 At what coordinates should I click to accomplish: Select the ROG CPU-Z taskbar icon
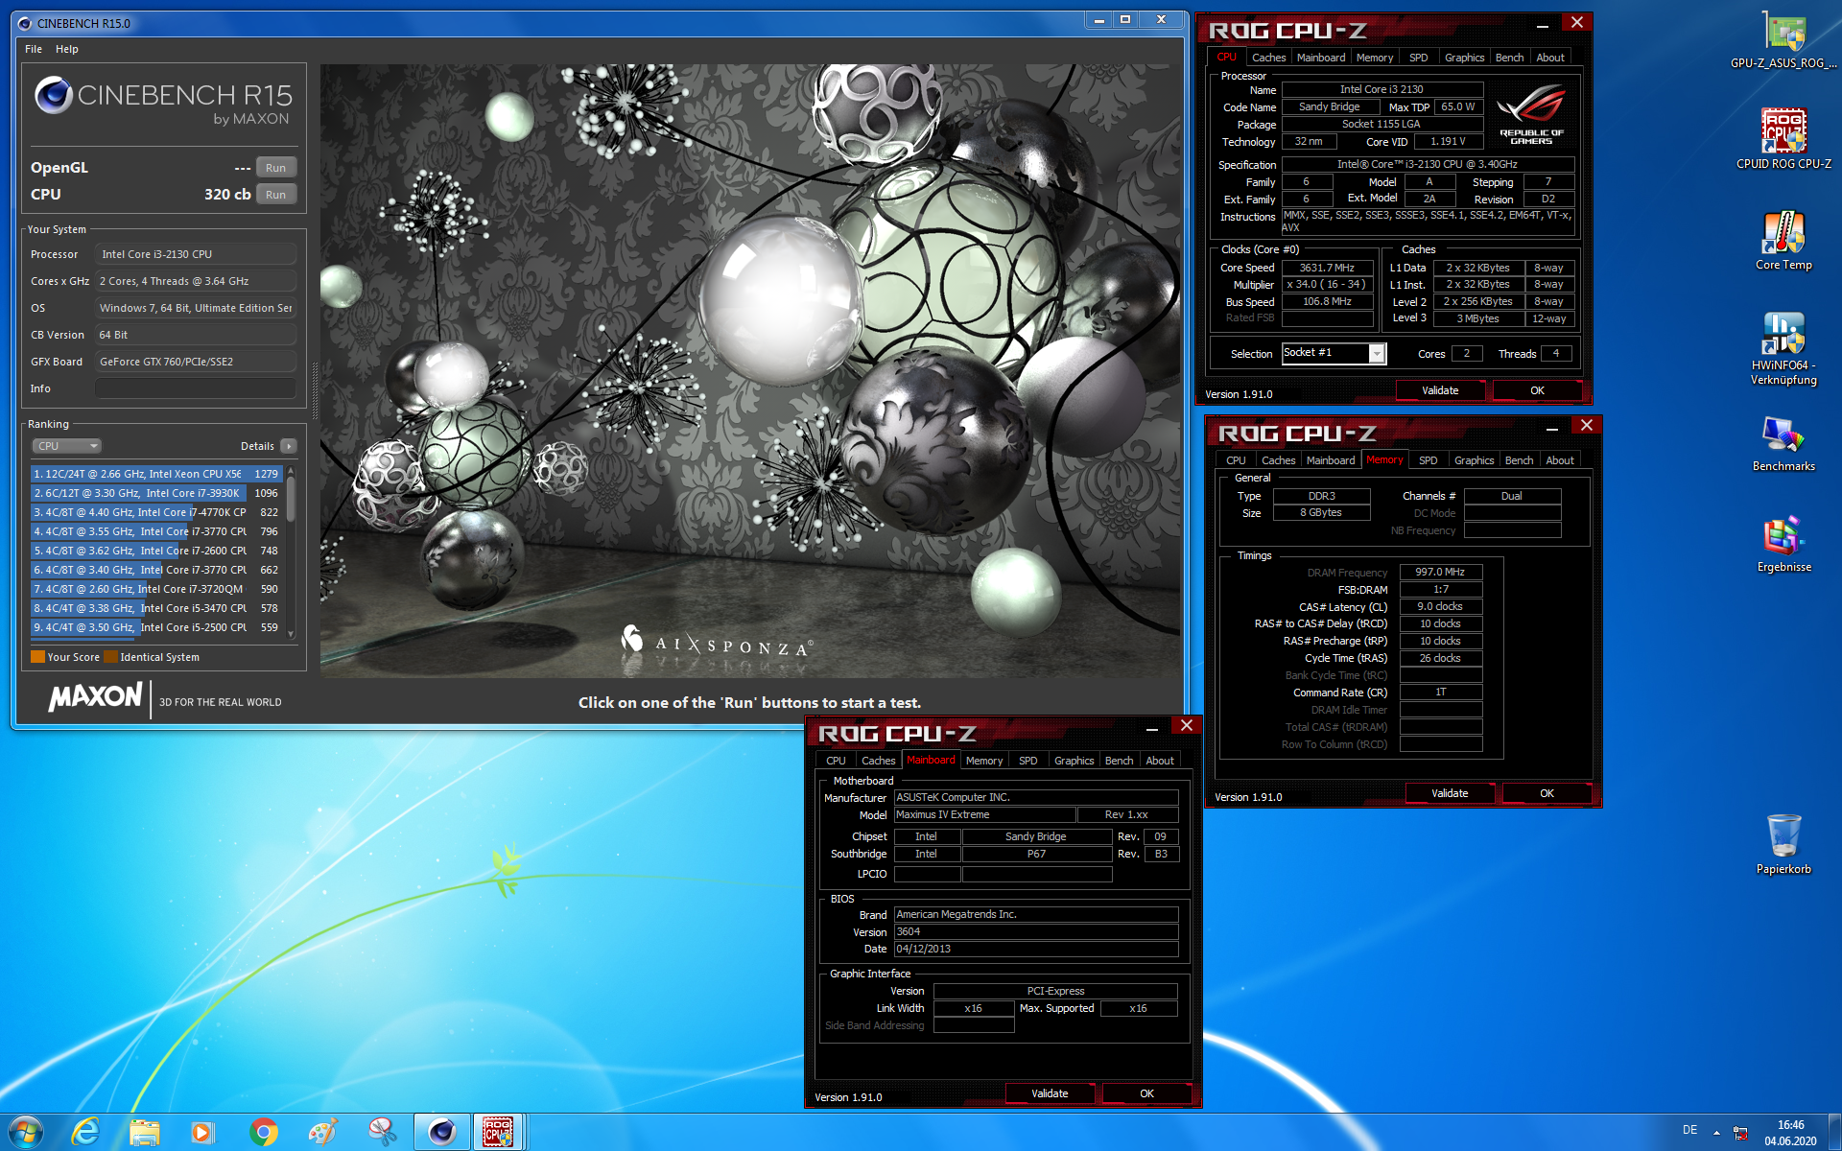[x=498, y=1132]
